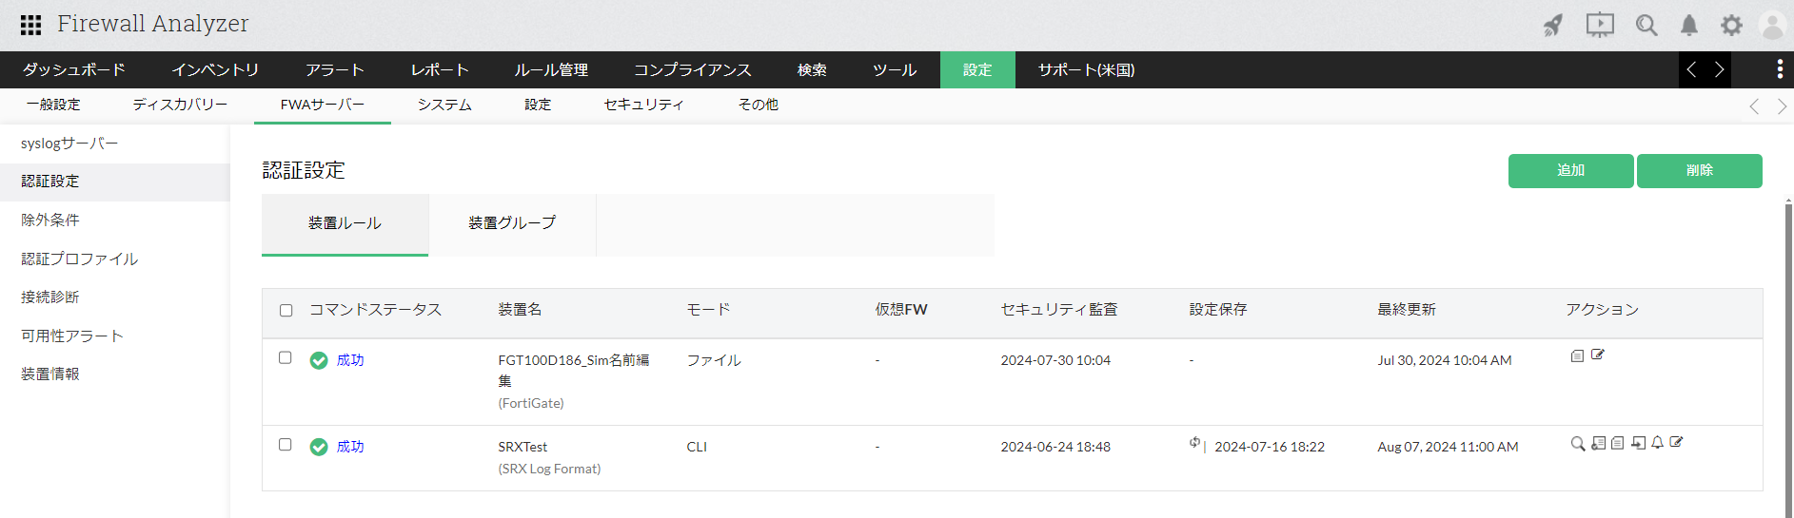Click the green 追加 button

pyautogui.click(x=1570, y=171)
